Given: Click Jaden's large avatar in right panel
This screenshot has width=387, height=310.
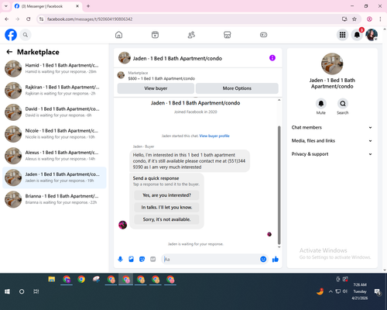Looking at the screenshot, I should click(x=332, y=64).
